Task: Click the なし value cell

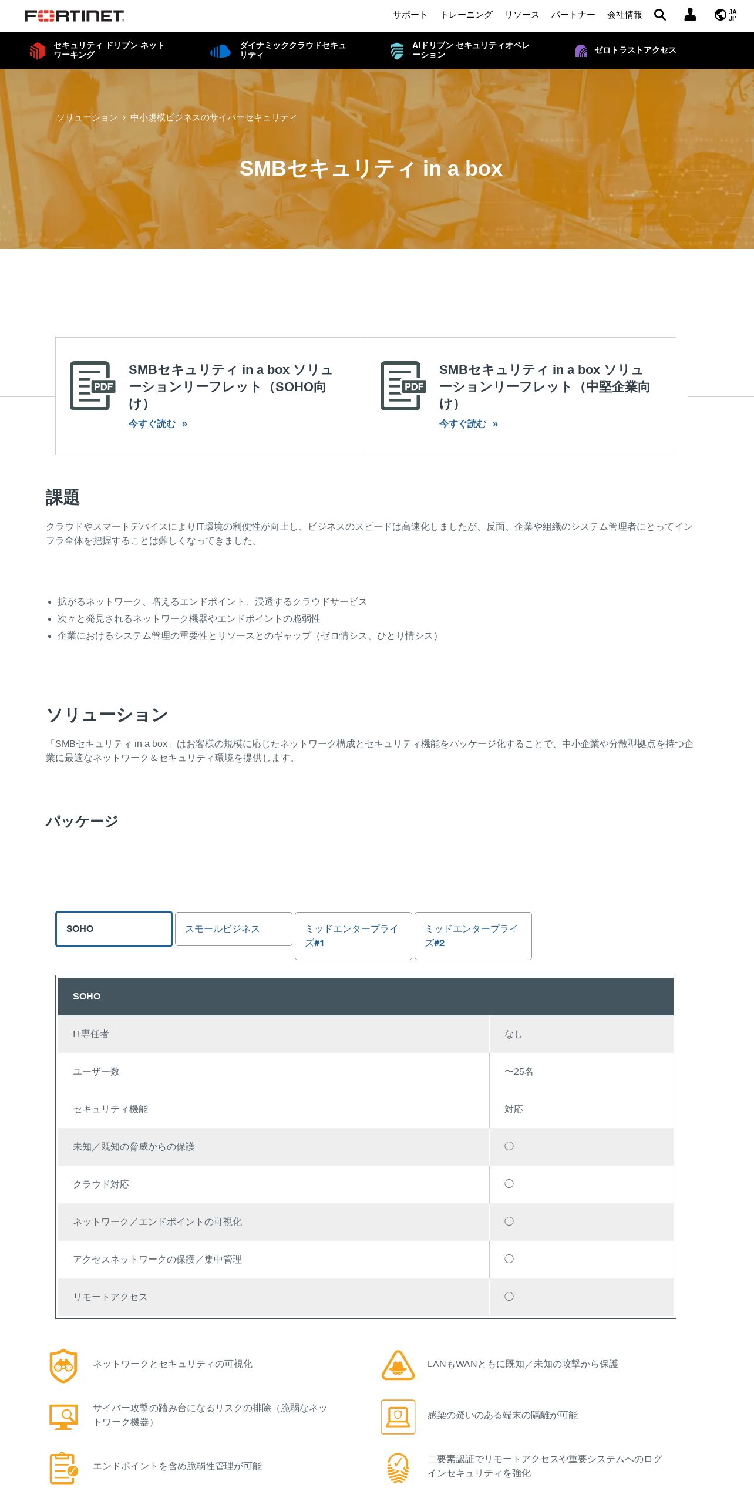Action: pyautogui.click(x=581, y=1034)
